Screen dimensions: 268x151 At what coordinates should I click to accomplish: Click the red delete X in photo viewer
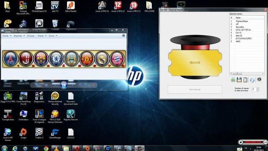[93, 85]
